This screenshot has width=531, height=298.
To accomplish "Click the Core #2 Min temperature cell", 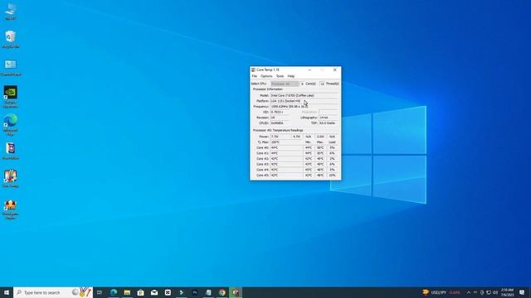I will [309, 158].
